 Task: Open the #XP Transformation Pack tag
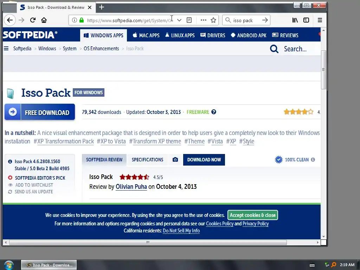[x=64, y=141]
